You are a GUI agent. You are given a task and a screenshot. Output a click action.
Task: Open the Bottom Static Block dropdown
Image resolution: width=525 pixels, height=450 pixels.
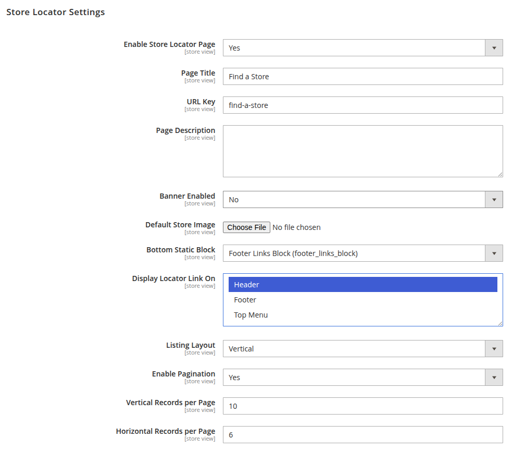click(362, 253)
